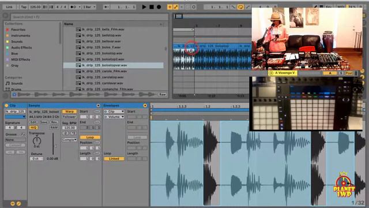Toggle Clip box activator circle
Screen dimensions: 369x208
[x=6, y=105]
